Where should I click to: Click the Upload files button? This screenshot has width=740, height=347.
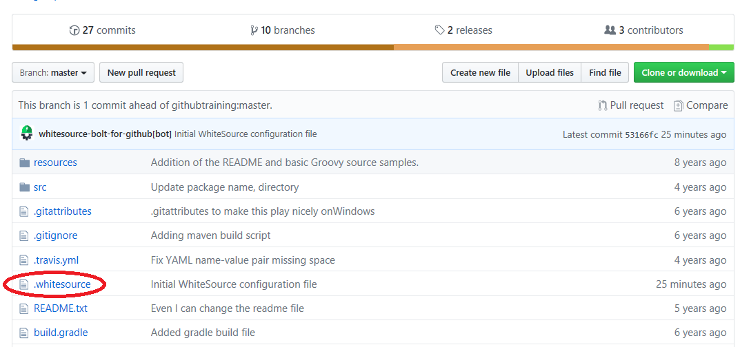(x=550, y=72)
